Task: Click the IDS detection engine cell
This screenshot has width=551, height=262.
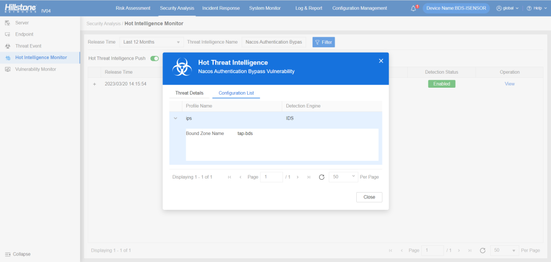Action: click(x=290, y=118)
